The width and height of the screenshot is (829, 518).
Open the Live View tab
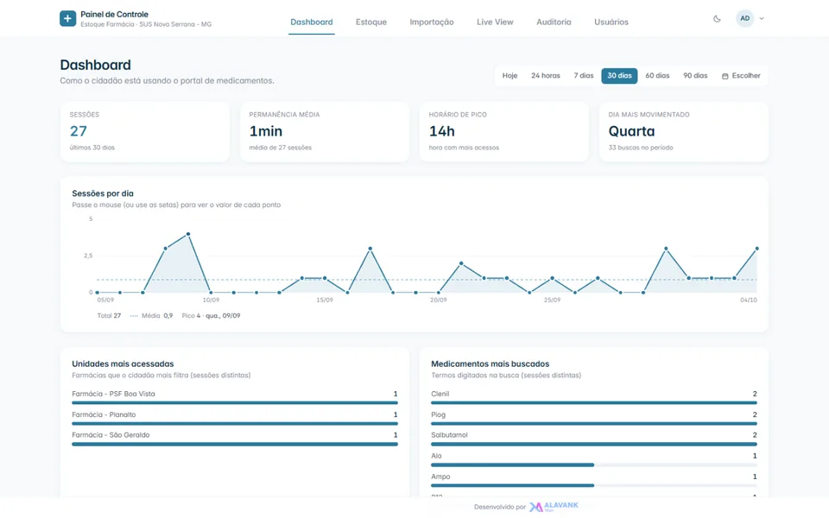pos(495,22)
